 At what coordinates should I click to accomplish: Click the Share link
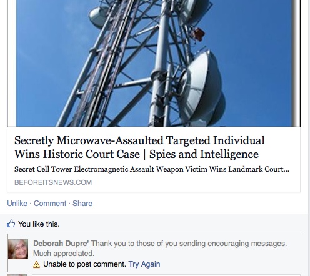click(x=82, y=204)
